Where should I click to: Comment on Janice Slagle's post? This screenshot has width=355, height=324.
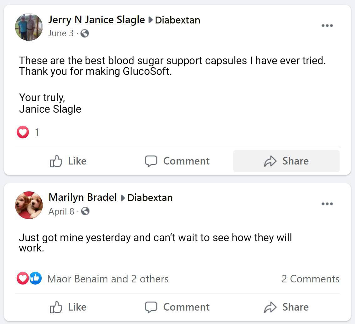[x=177, y=161]
